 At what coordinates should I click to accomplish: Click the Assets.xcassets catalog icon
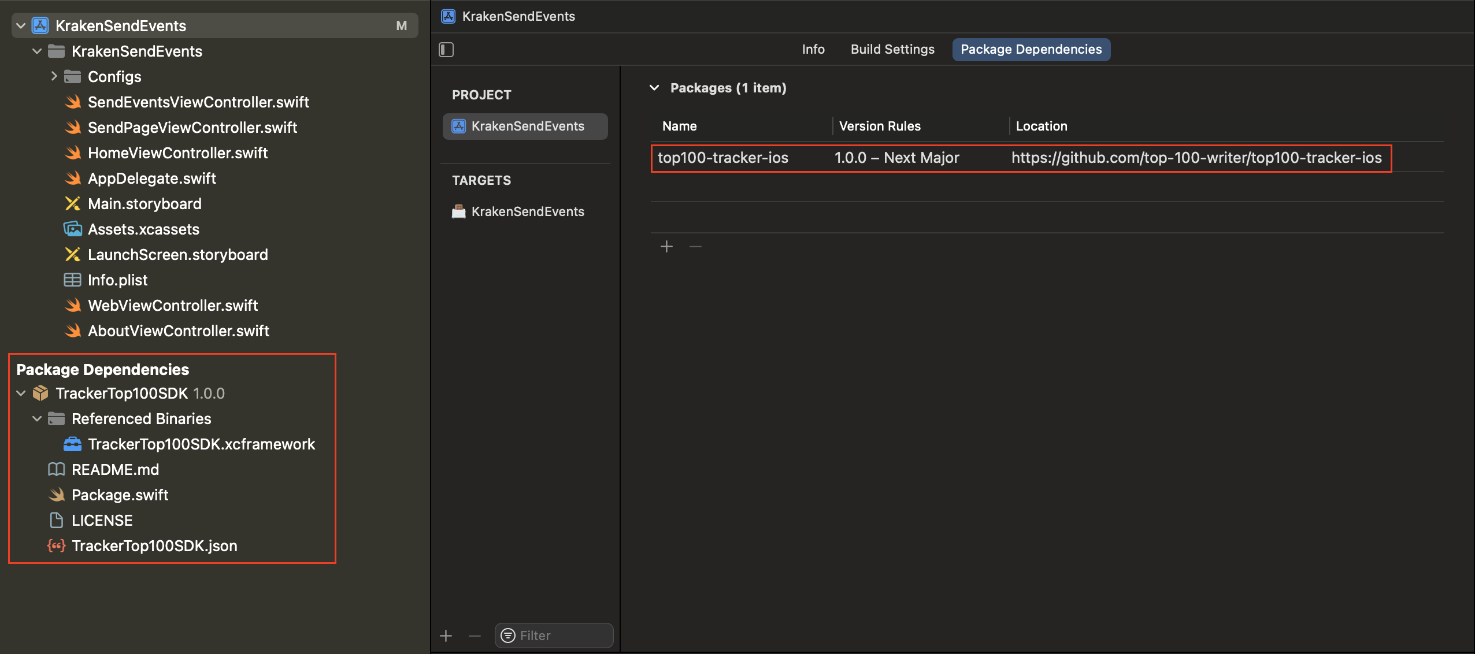point(72,229)
